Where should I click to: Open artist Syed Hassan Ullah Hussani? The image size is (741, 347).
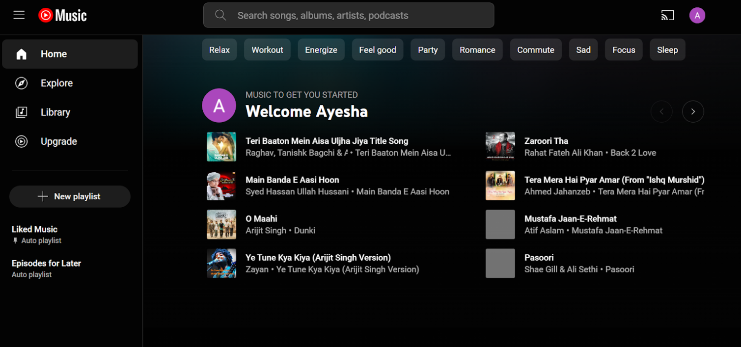297,191
